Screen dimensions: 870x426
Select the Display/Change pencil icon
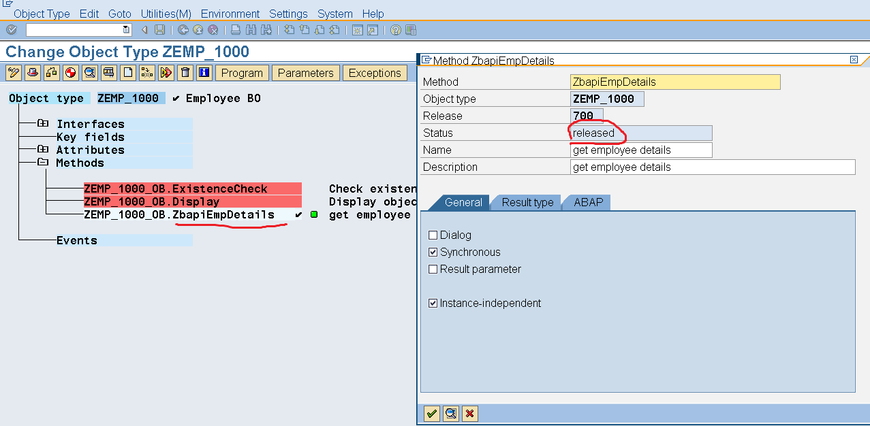pos(13,73)
